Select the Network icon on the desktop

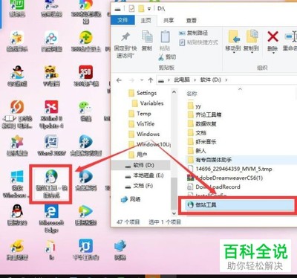pyautogui.click(x=120, y=249)
